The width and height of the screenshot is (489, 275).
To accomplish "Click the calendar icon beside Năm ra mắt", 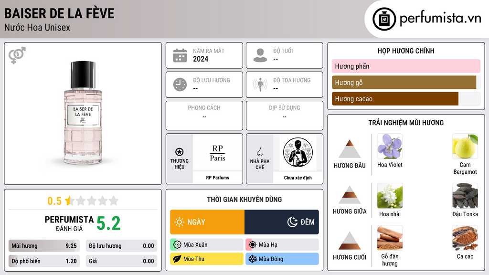I will pos(180,55).
